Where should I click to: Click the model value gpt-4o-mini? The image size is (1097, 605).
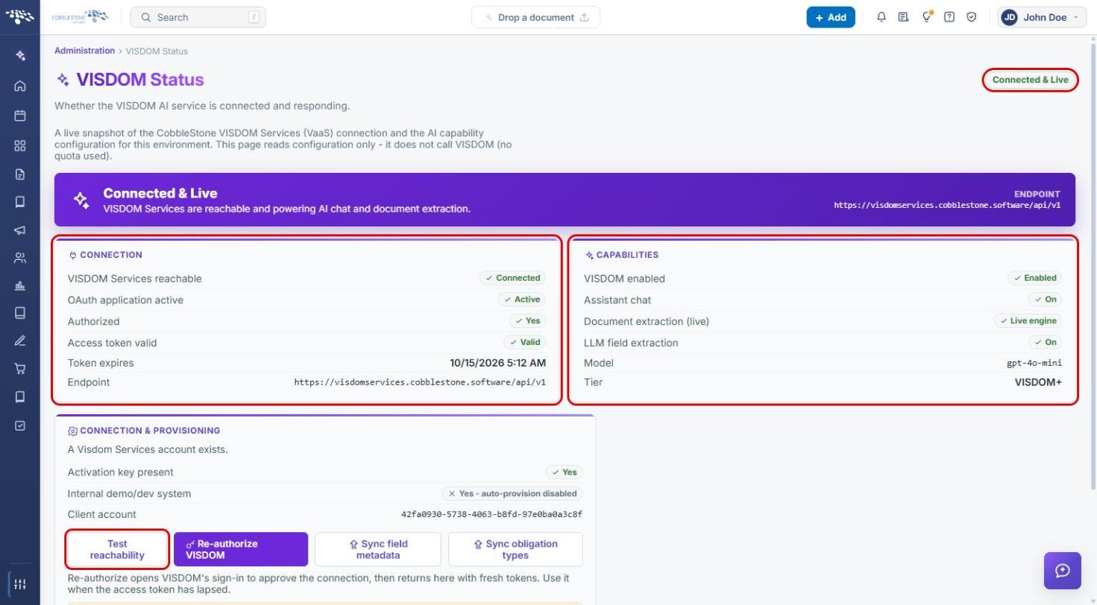[x=1034, y=363]
